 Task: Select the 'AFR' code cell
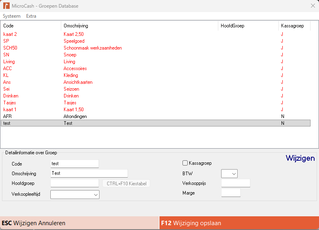7,116
